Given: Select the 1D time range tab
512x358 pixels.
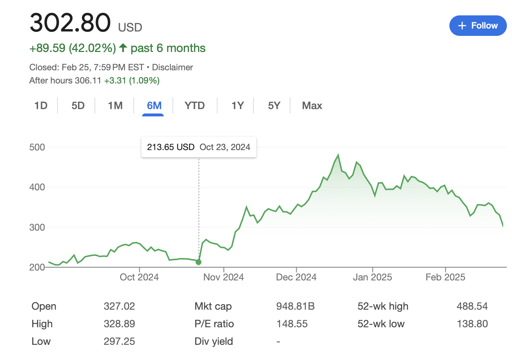Looking at the screenshot, I should click(x=41, y=105).
